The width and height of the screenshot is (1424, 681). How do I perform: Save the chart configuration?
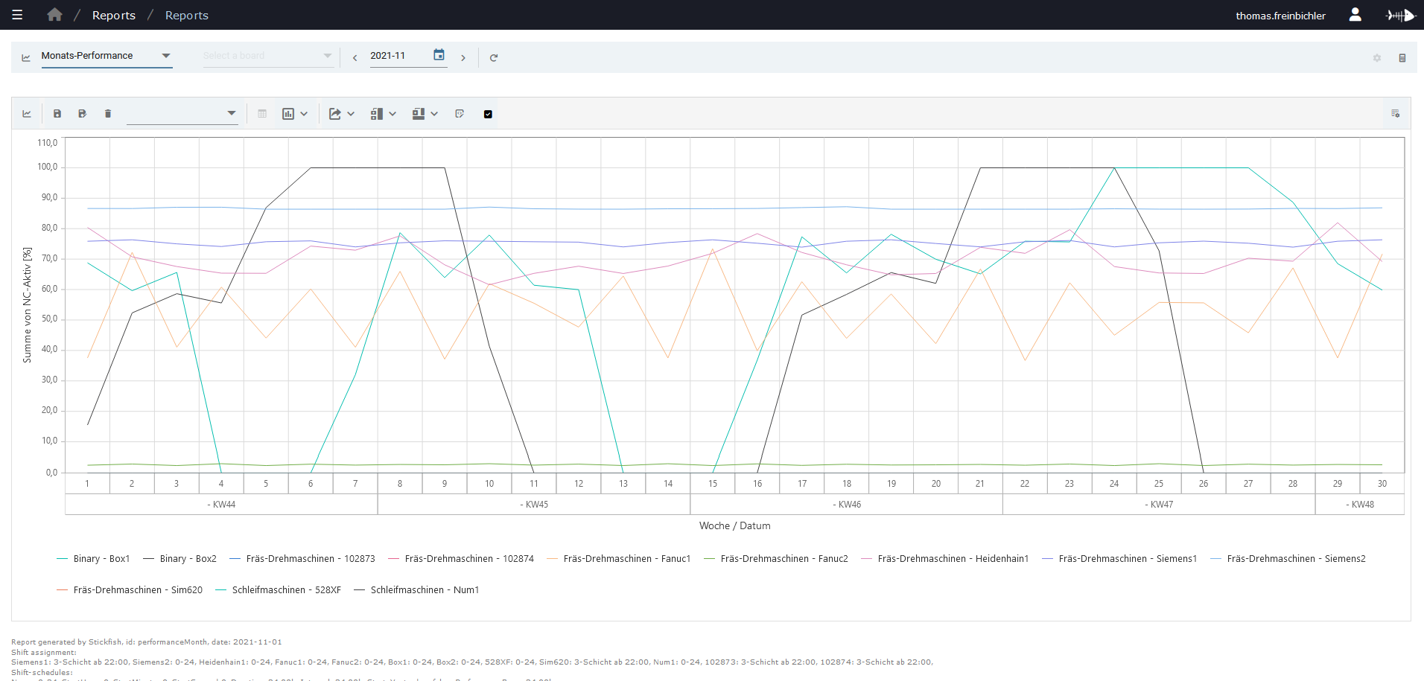57,114
